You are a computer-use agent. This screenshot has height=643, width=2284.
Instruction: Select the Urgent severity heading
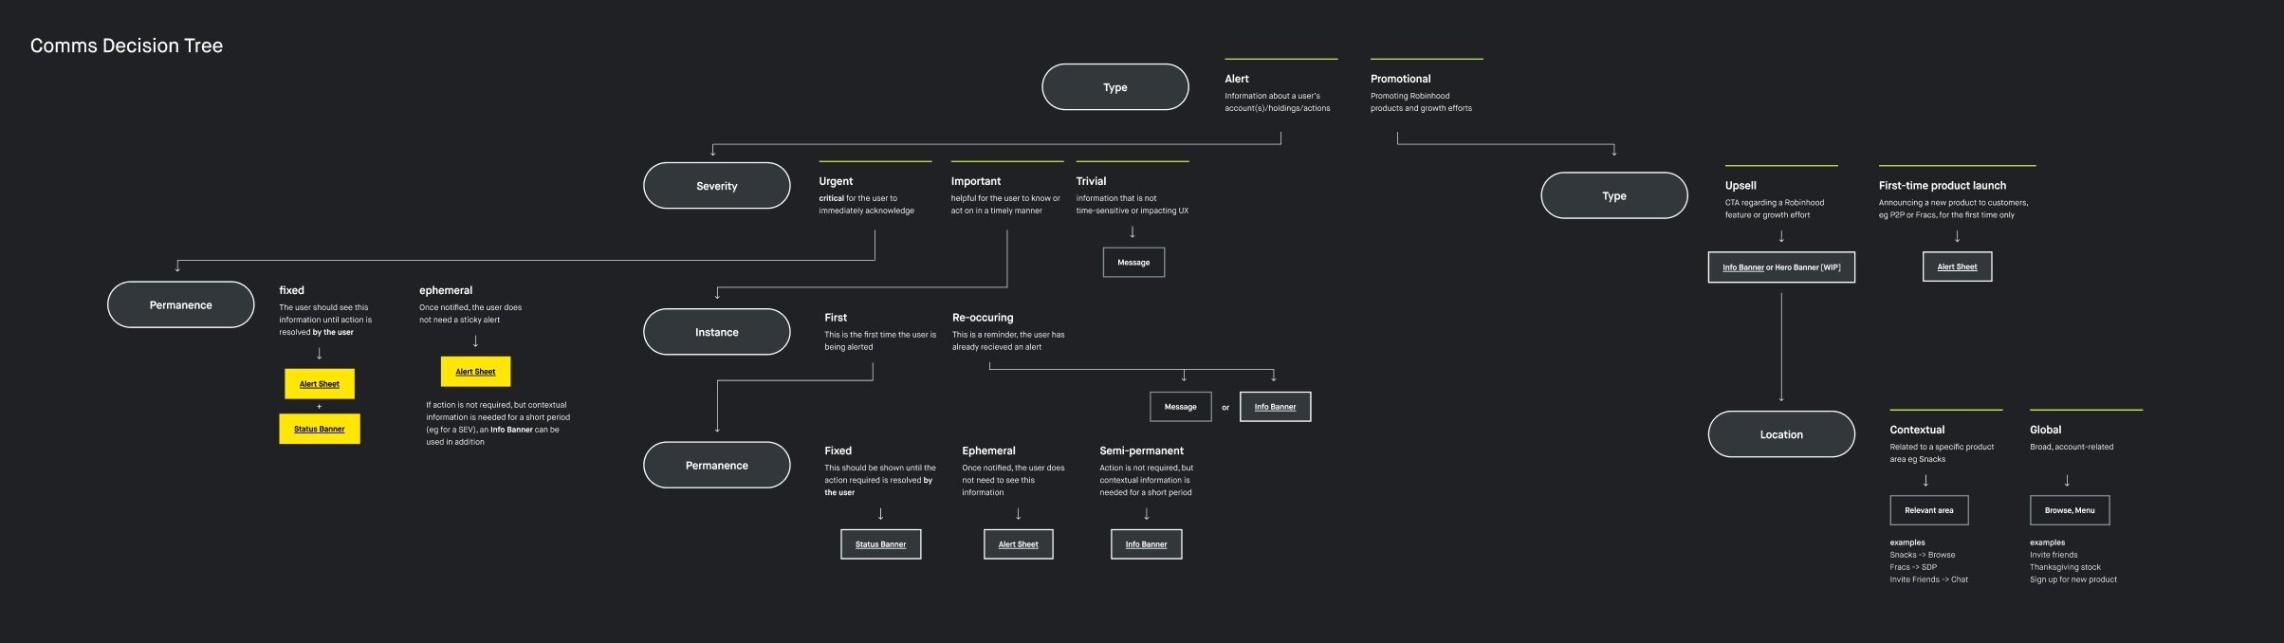836,181
